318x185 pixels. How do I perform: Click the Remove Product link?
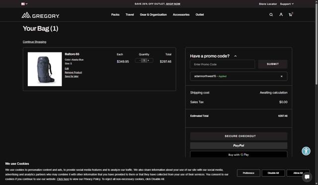(x=74, y=72)
